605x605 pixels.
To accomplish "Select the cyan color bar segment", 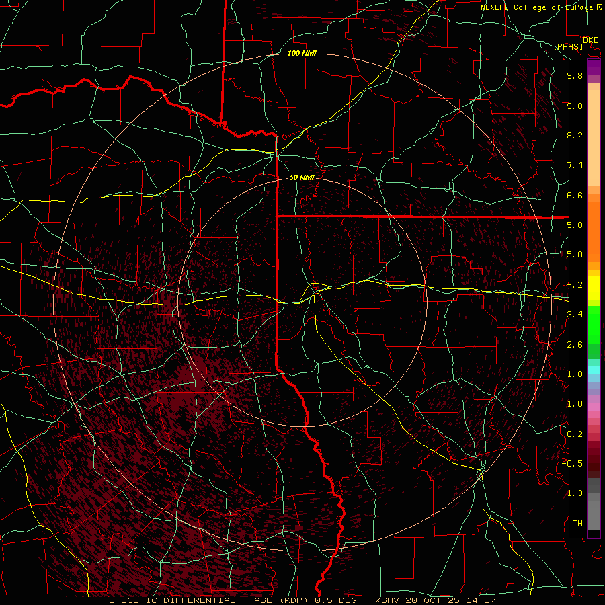I will click(594, 370).
